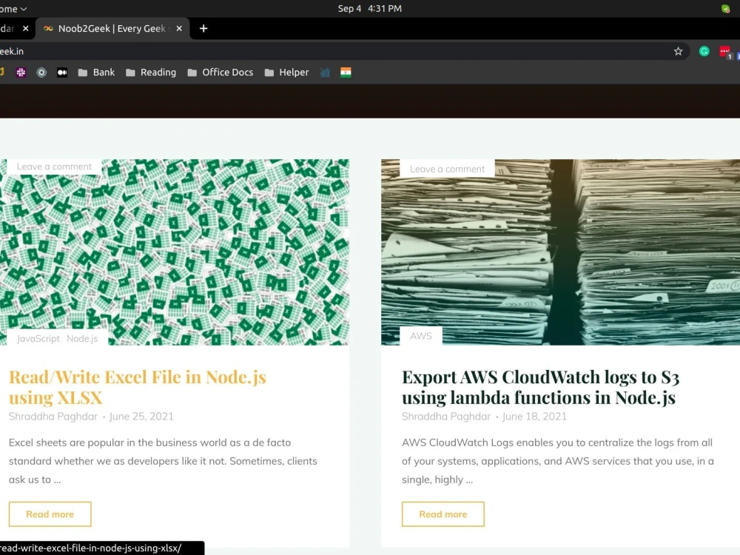The height and width of the screenshot is (555, 740).
Task: Select the Noob2Geek | Every Geek tab
Action: (x=112, y=29)
